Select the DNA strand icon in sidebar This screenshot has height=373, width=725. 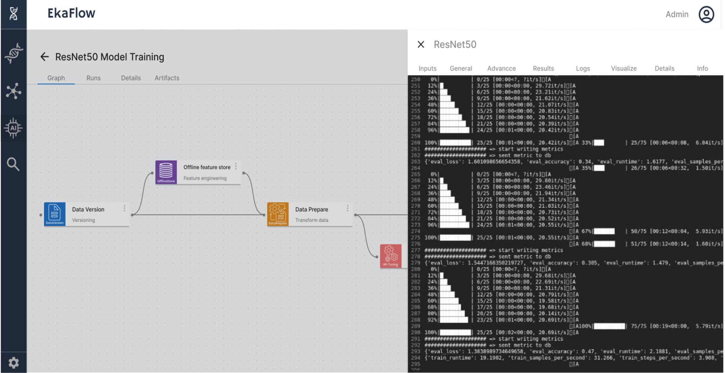pos(13,53)
